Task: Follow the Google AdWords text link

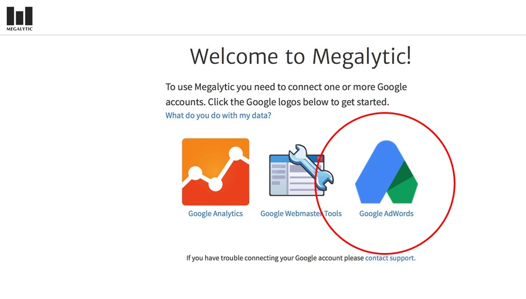Action: [x=386, y=213]
